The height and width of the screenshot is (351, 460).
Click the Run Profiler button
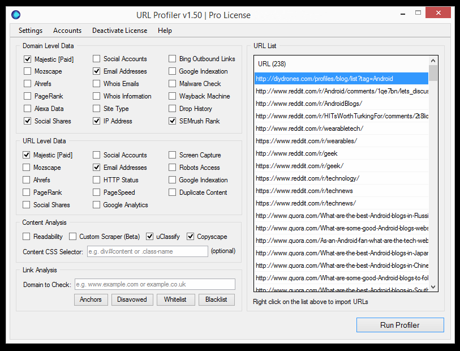click(400, 324)
